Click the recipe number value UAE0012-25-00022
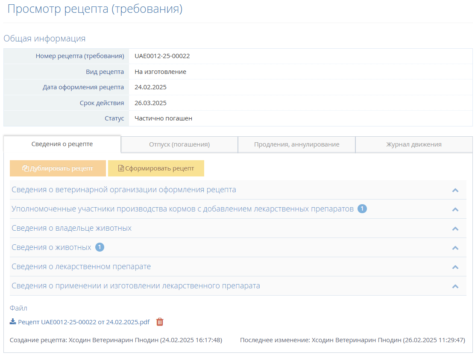Image resolution: width=475 pixels, height=355 pixels. click(x=162, y=56)
